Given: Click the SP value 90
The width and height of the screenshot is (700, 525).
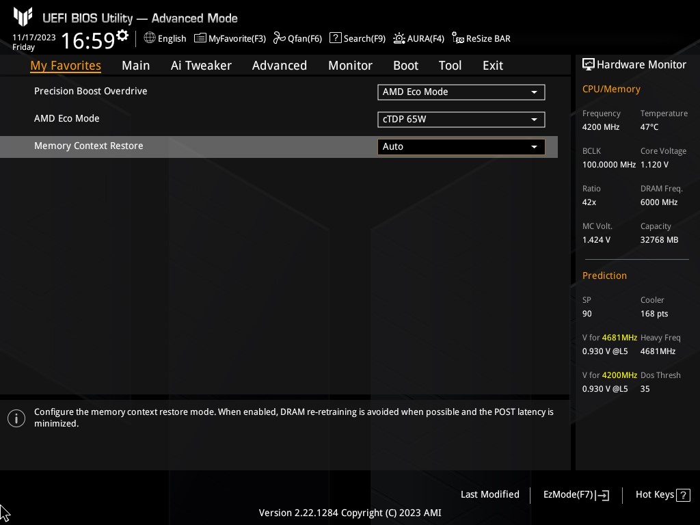Looking at the screenshot, I should coord(587,314).
